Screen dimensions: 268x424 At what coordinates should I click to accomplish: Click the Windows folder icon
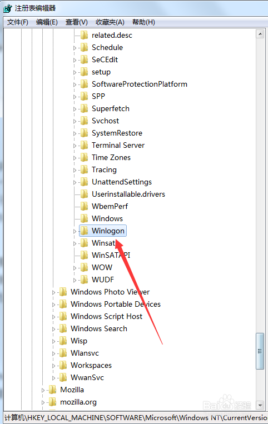point(85,218)
